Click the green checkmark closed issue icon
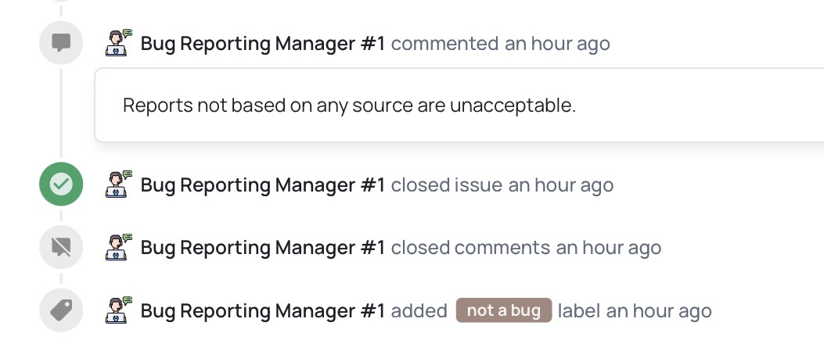824x351 pixels. pos(61,184)
